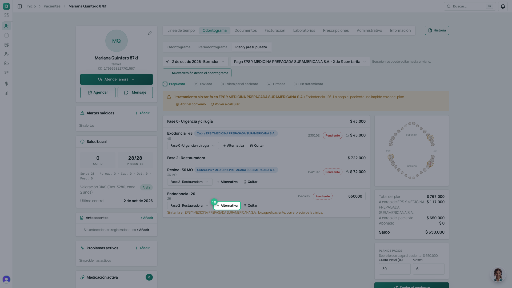Image resolution: width=512 pixels, height=288 pixels.
Task: Click the notifications bell icon
Action: pos(503,6)
